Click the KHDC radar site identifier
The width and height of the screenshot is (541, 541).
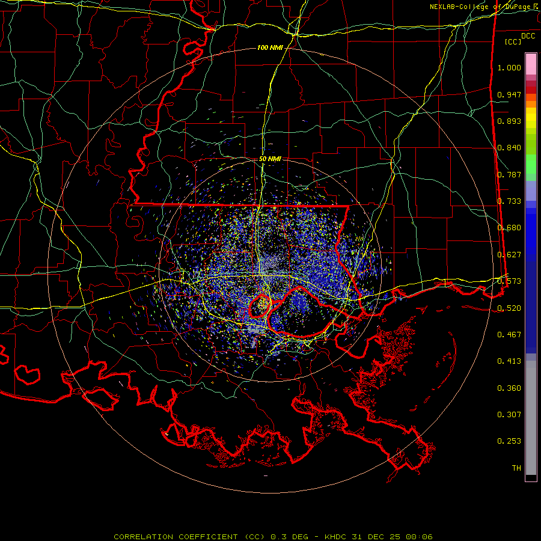[x=337, y=537]
